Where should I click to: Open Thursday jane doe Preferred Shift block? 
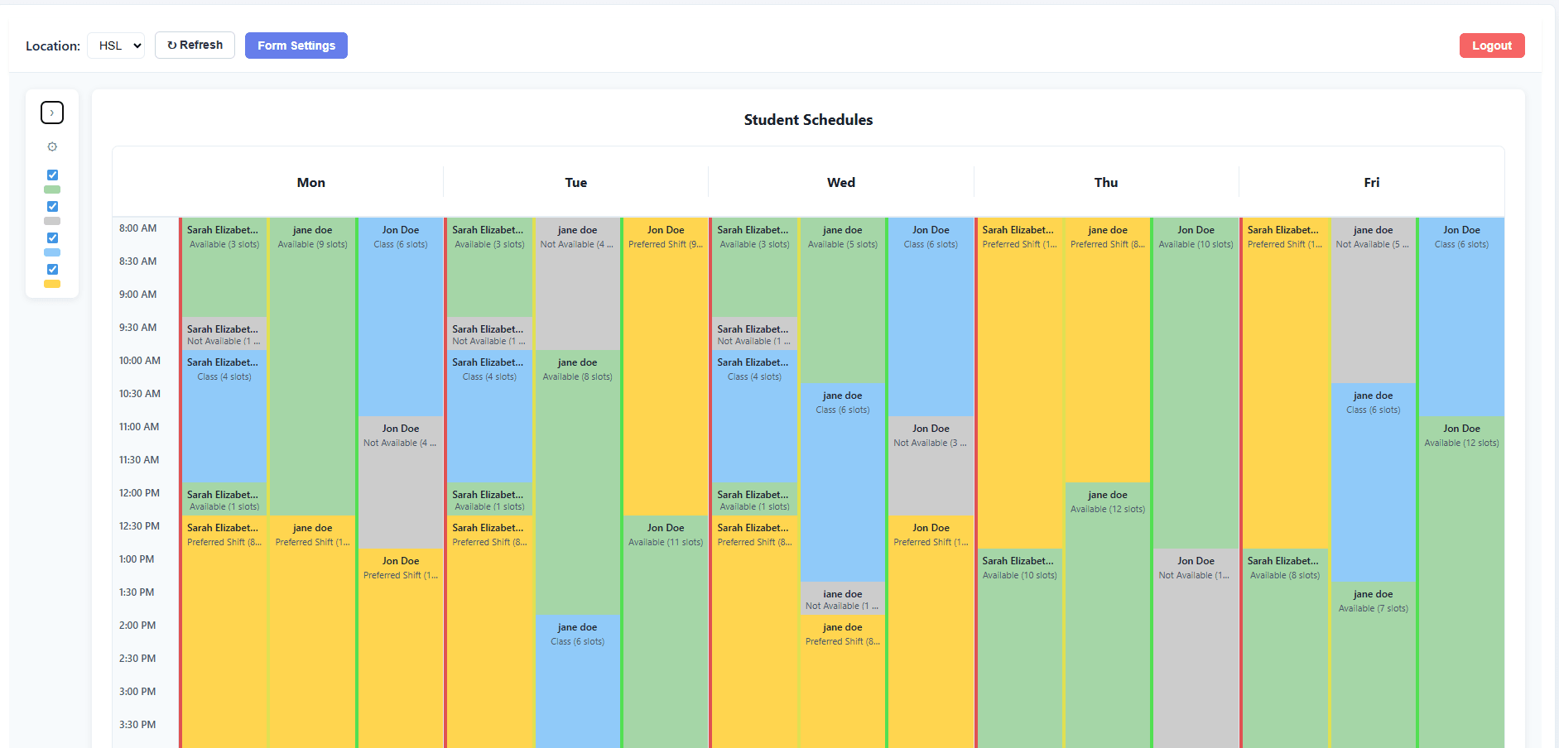[x=1108, y=350]
